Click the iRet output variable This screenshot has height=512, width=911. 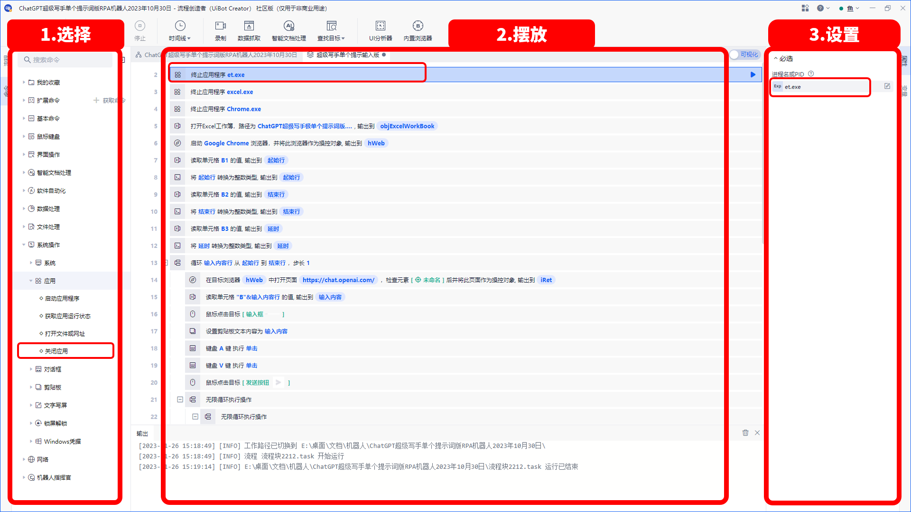click(546, 280)
